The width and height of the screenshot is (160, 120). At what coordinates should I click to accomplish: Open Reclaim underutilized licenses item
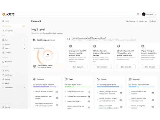pos(142,93)
